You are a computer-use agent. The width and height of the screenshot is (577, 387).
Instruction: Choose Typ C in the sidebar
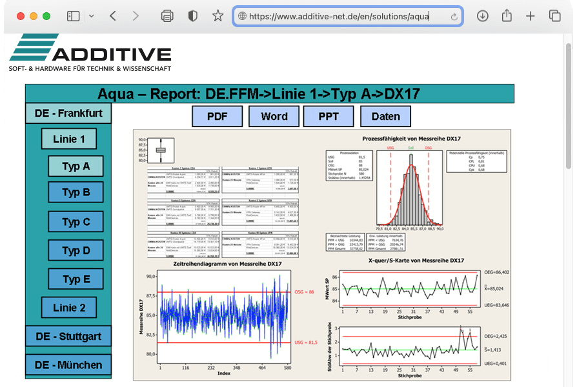pos(76,221)
